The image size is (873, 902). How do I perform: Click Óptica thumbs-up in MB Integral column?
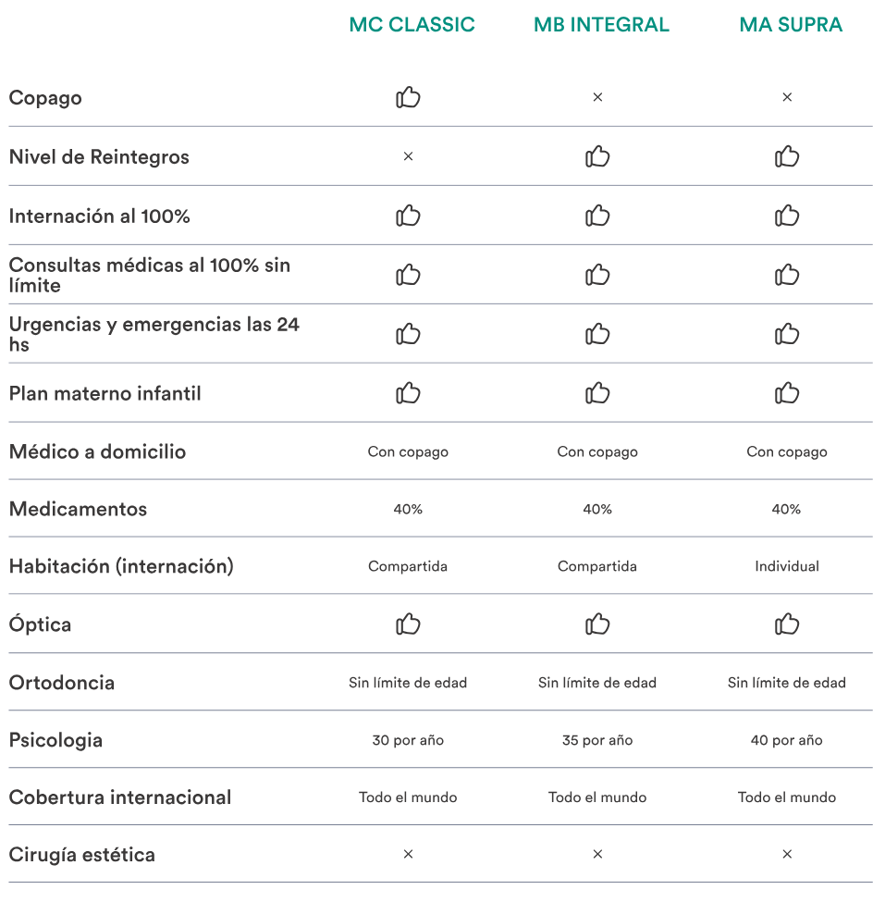tap(597, 624)
